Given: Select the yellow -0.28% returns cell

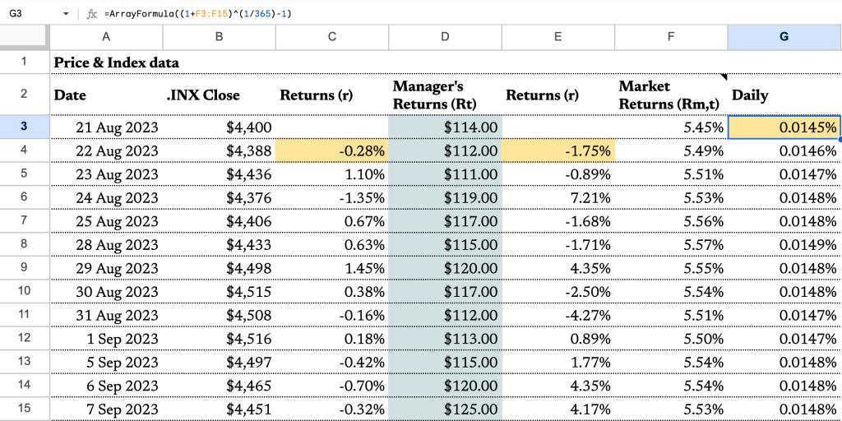Looking at the screenshot, I should (x=331, y=151).
